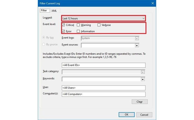Select the By source radio button
This screenshot has height=120, width=194.
[x=44, y=44]
